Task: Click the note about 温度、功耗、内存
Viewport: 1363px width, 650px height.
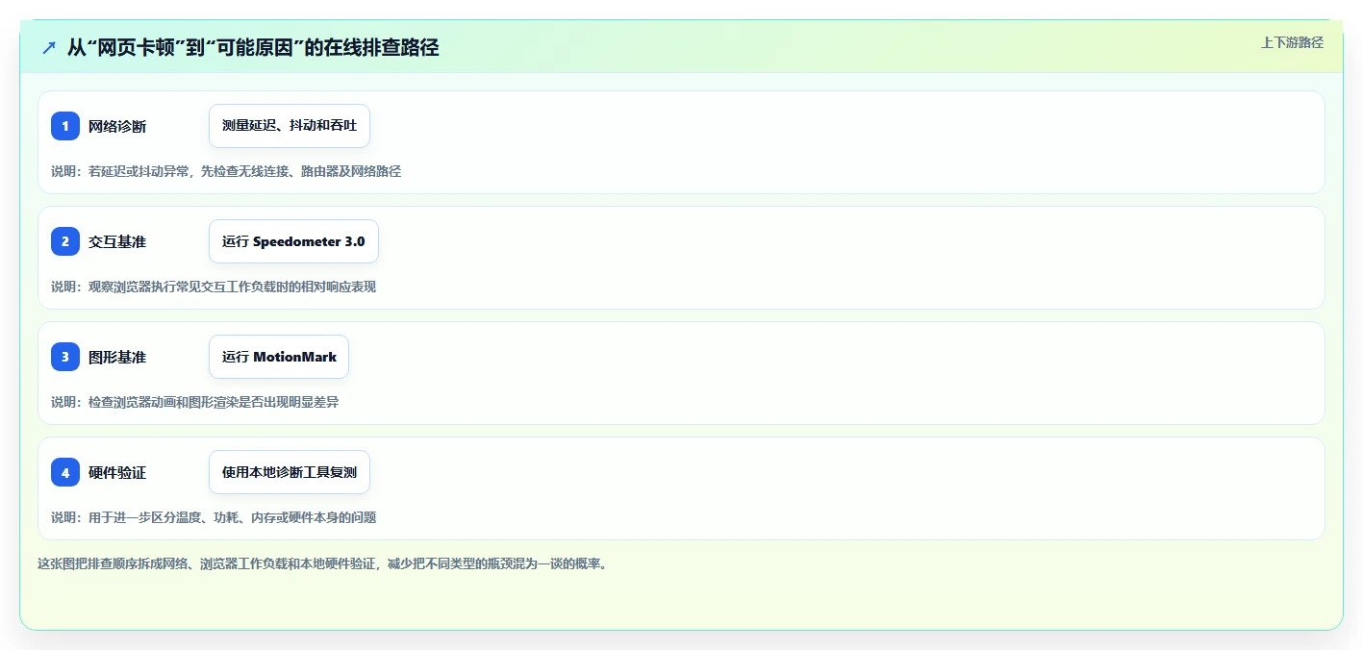Action: pos(214,517)
